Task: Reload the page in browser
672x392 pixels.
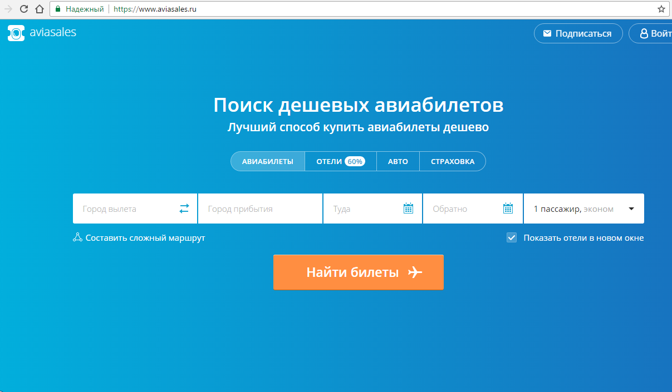Action: pos(24,9)
